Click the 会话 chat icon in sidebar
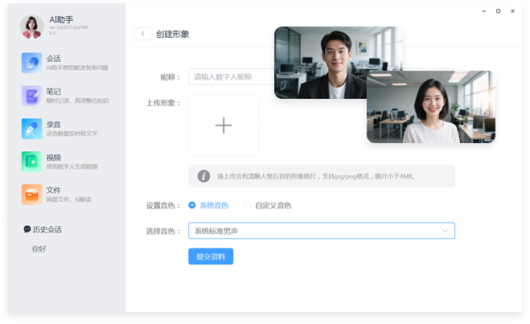Image resolution: width=530 pixels, height=324 pixels. pyautogui.click(x=32, y=63)
